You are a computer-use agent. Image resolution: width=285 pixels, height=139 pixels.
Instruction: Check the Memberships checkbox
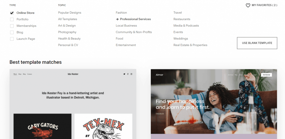[x=12, y=26]
